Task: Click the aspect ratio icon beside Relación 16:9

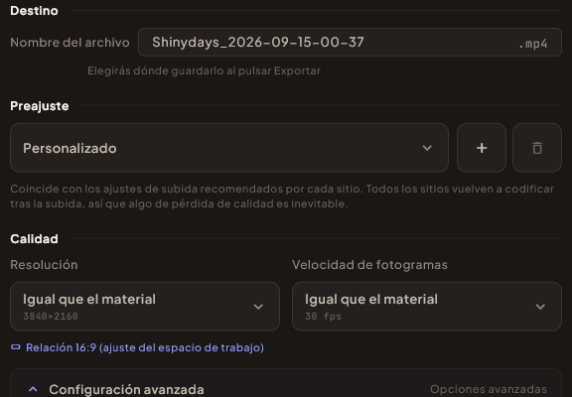Action: point(16,347)
